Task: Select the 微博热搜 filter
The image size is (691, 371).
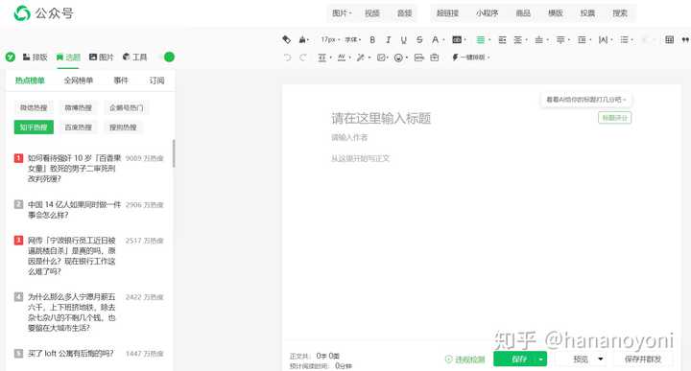Action: pyautogui.click(x=79, y=107)
